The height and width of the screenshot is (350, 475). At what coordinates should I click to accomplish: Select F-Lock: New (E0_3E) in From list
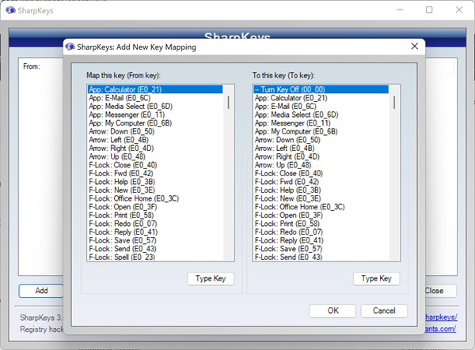click(155, 190)
